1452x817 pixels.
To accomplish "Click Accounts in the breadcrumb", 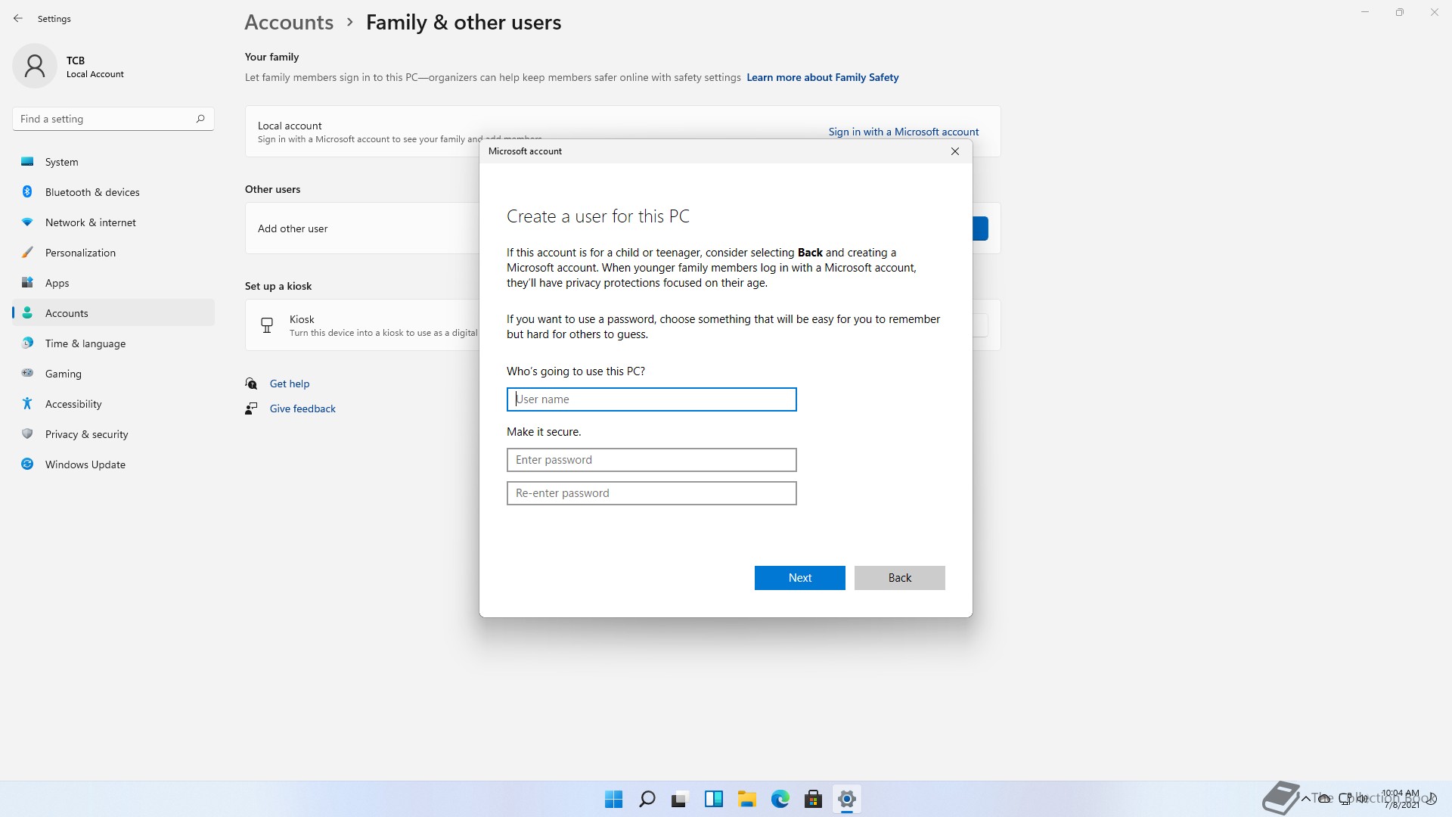I will (289, 23).
